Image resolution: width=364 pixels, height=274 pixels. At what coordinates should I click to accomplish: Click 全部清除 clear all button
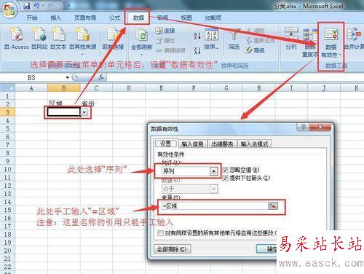[x=173, y=249]
